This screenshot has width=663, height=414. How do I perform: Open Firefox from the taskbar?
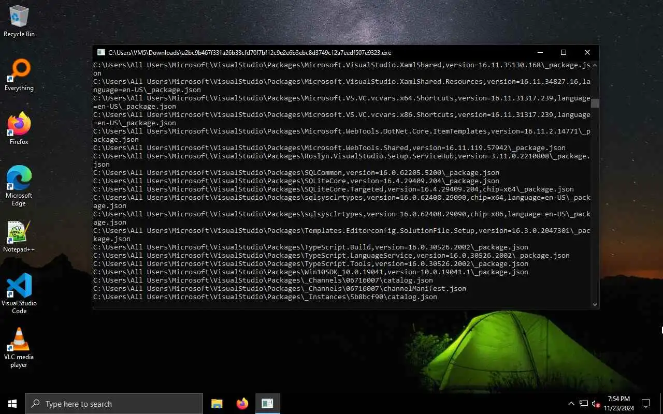242,404
